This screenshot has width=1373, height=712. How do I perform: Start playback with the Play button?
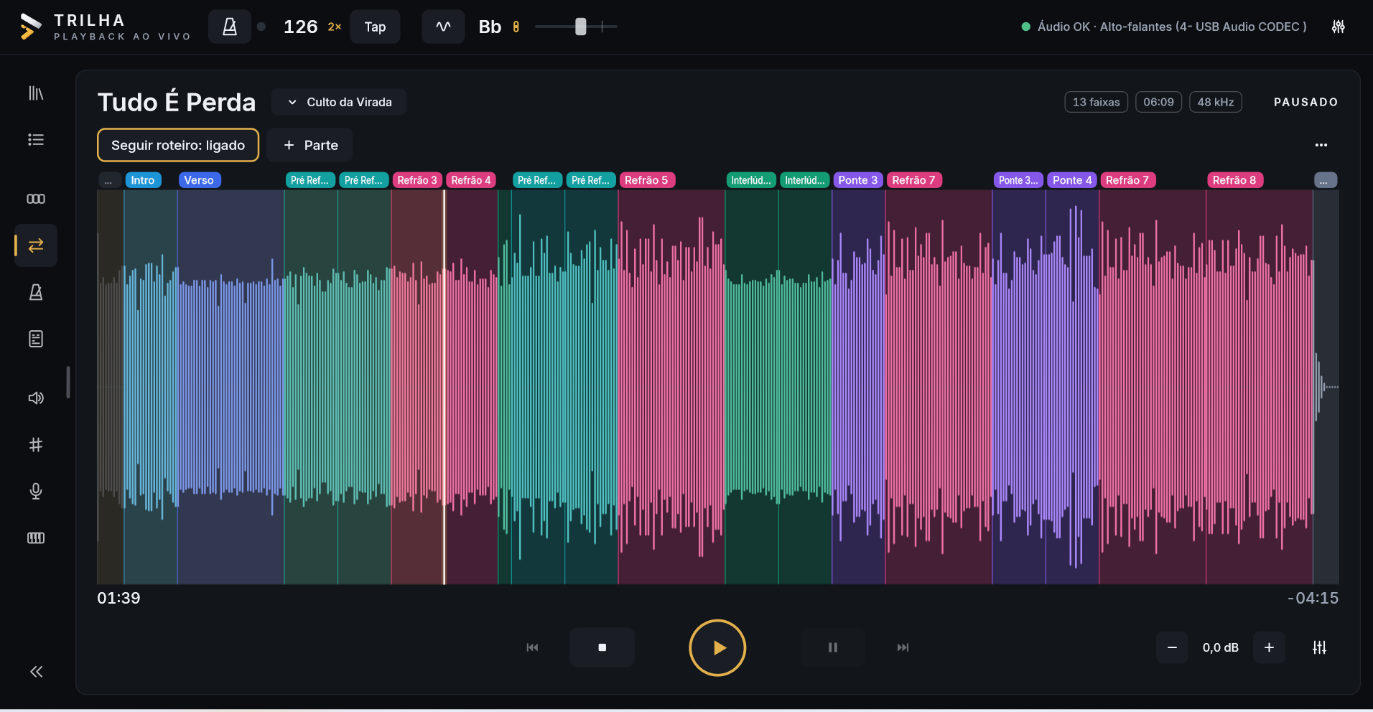tap(717, 647)
